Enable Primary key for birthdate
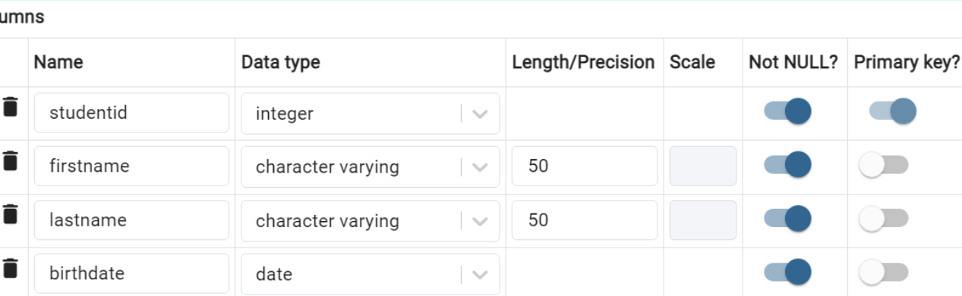Screen dimensions: 962x296 883,272
